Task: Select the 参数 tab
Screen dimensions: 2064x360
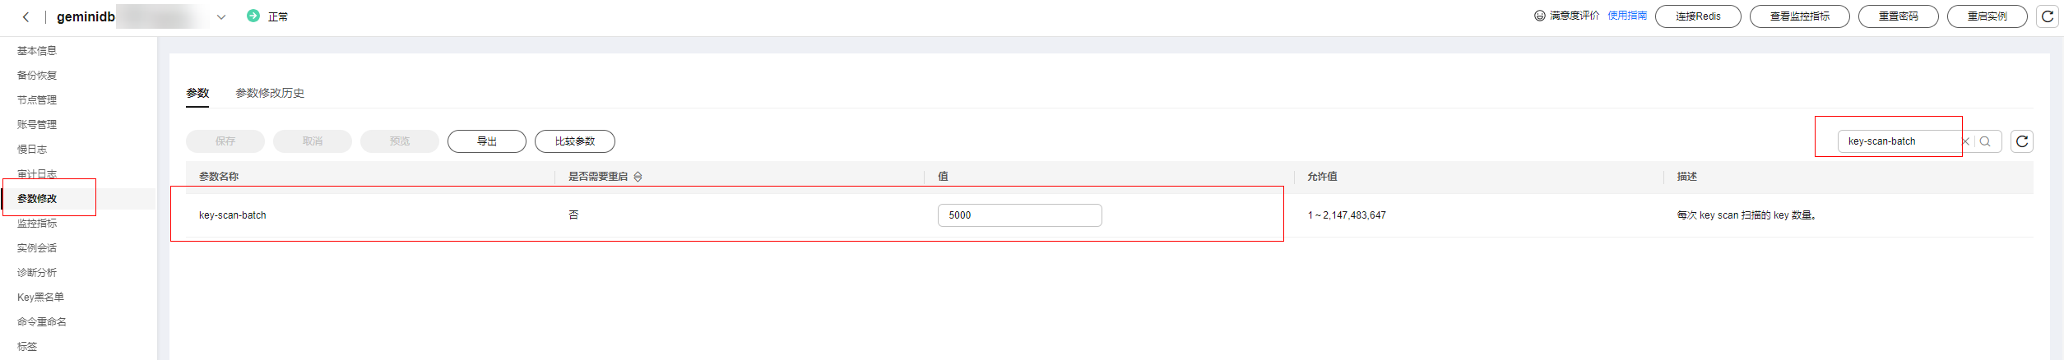Action: point(197,93)
